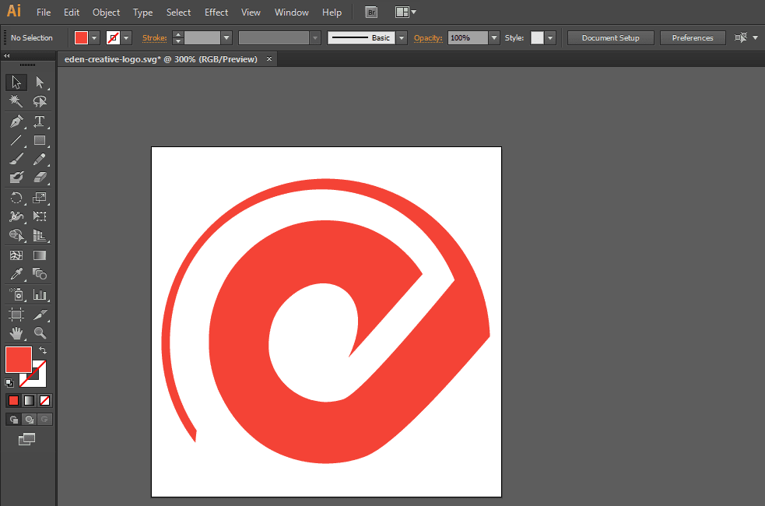Activate the Type tool

[40, 121]
